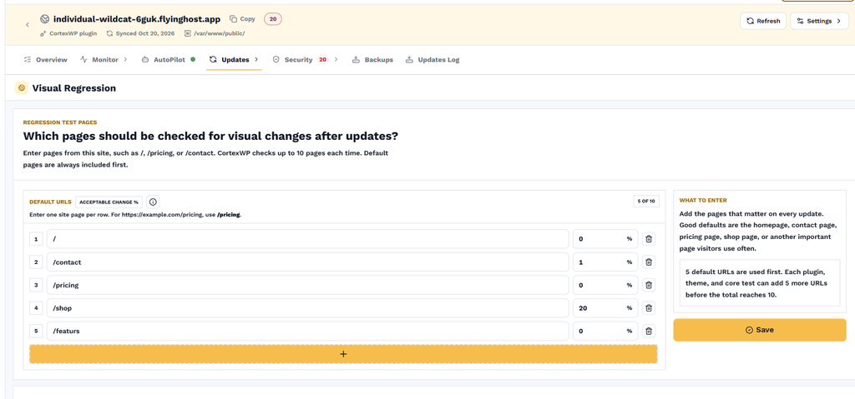Click the Monitor tab pulse icon
This screenshot has height=399, width=855.
[84, 60]
